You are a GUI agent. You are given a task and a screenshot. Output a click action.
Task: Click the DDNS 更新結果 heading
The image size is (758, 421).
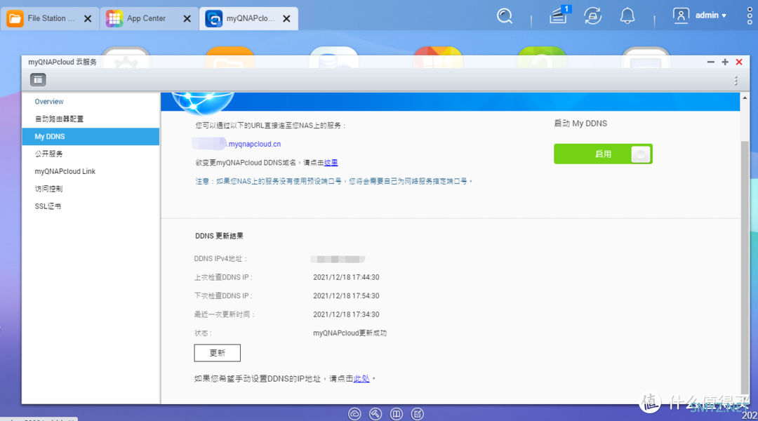coord(219,236)
